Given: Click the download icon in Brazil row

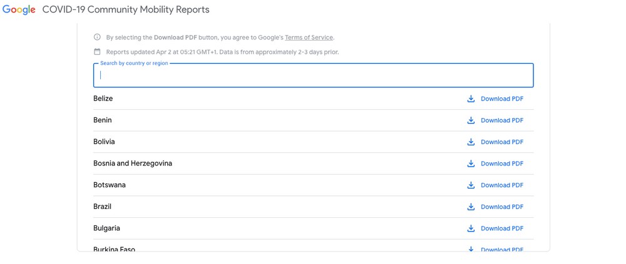Looking at the screenshot, I should (x=471, y=207).
